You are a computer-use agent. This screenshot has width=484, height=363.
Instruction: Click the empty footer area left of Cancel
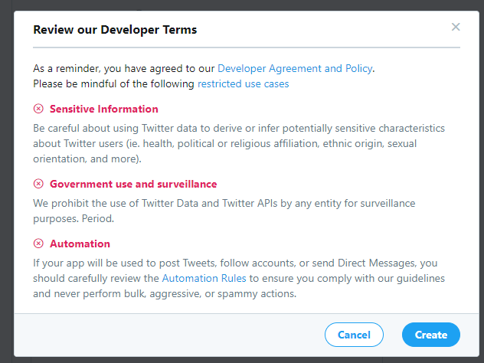[168, 335]
